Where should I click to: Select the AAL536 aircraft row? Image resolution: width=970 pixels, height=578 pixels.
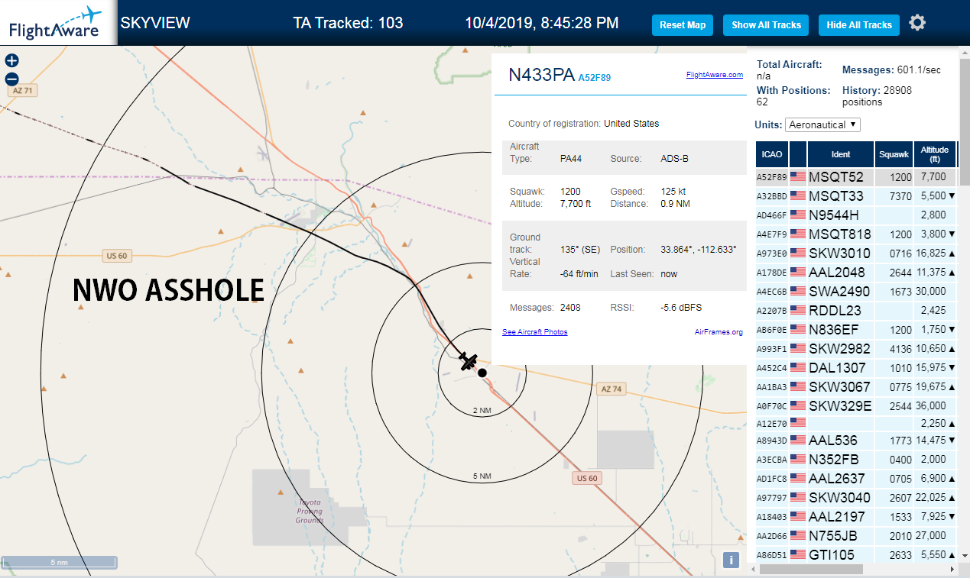[855, 441]
